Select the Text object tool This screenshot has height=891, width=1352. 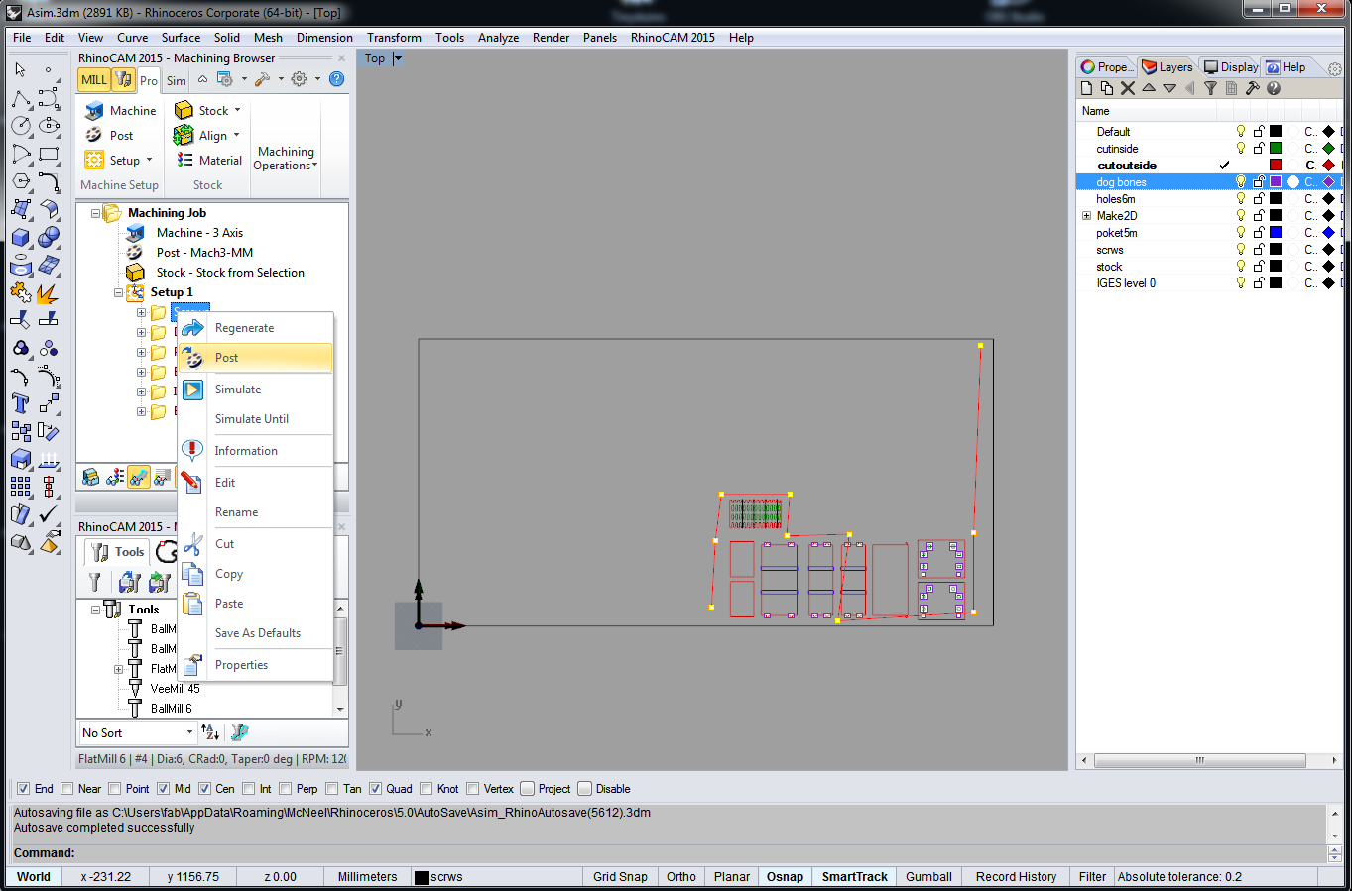tap(20, 403)
